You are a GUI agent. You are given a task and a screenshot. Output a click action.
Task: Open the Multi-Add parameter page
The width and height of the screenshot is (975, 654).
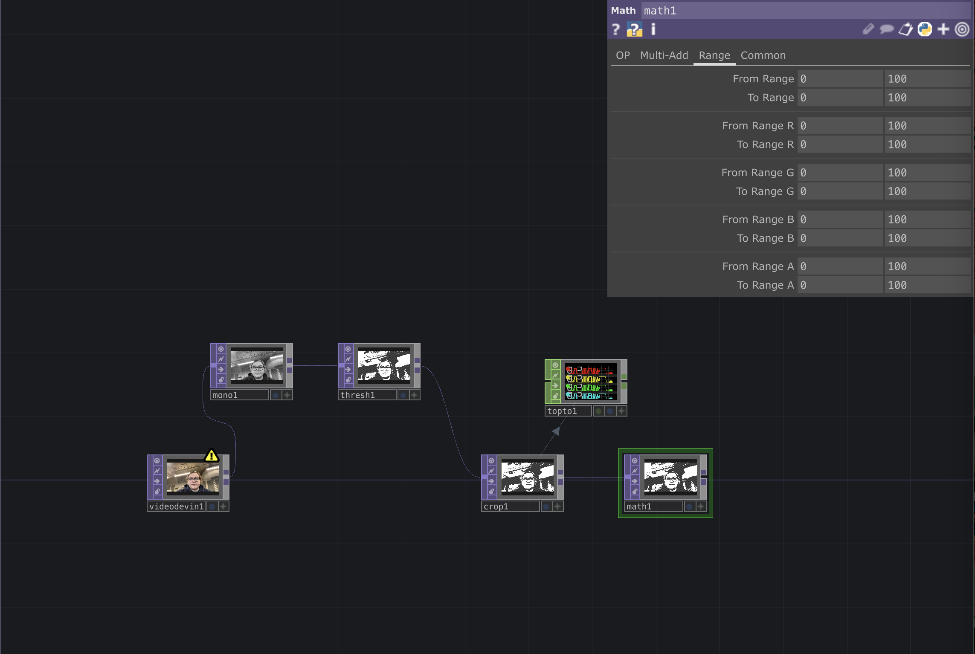coord(664,55)
